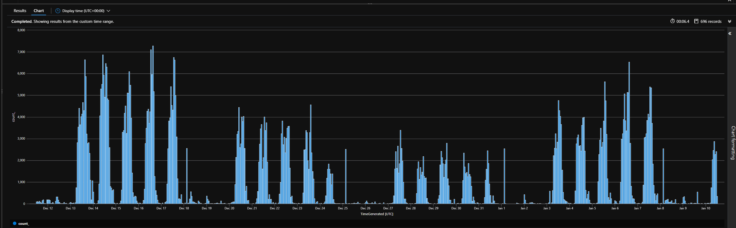Open Display time dropdown chevron
Image resolution: width=736 pixels, height=228 pixels.
108,11
